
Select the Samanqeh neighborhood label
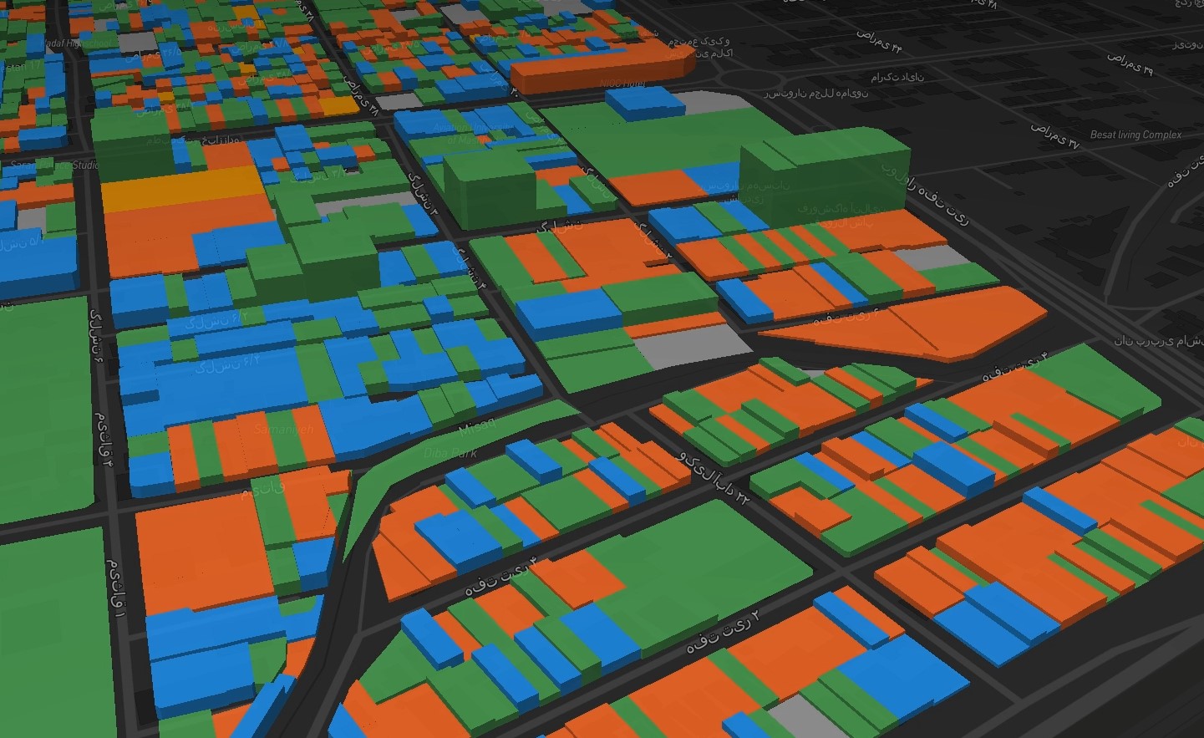point(284,429)
